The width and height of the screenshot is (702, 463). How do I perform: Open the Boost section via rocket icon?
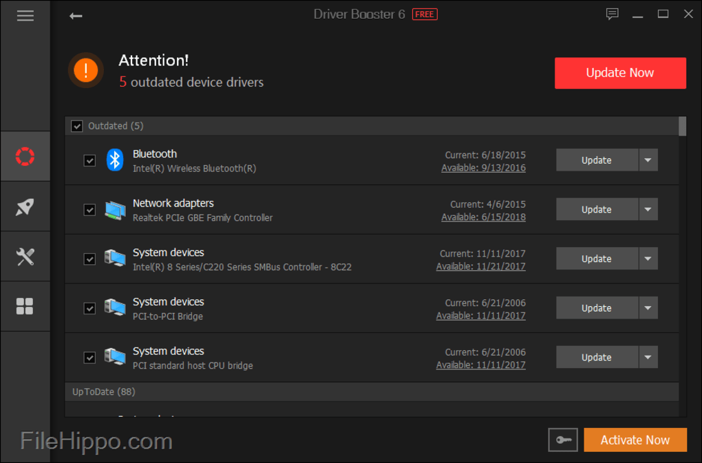click(25, 206)
